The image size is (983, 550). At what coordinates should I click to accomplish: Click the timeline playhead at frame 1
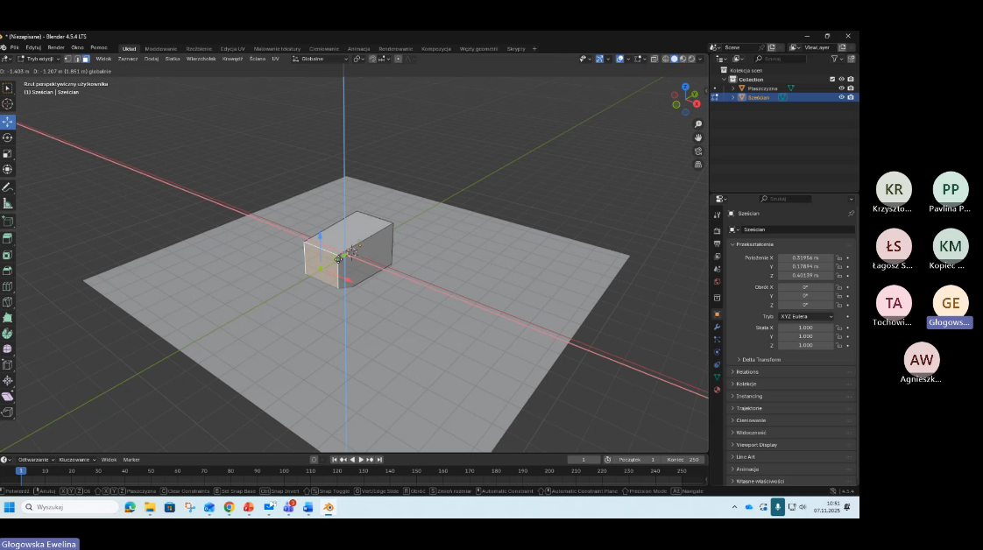coord(21,471)
